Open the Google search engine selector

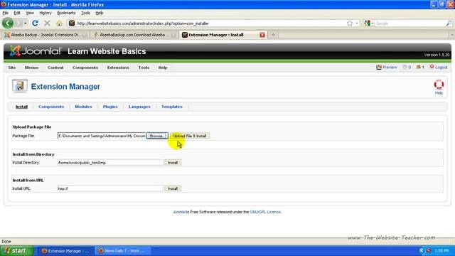368,23
